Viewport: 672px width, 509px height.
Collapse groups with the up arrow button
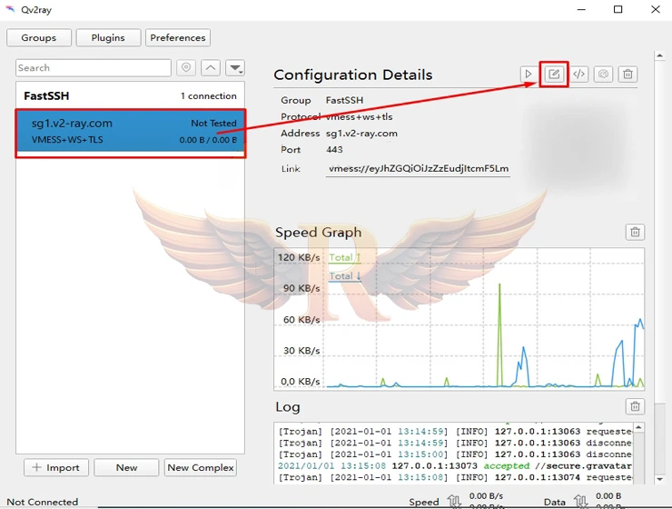[x=210, y=68]
